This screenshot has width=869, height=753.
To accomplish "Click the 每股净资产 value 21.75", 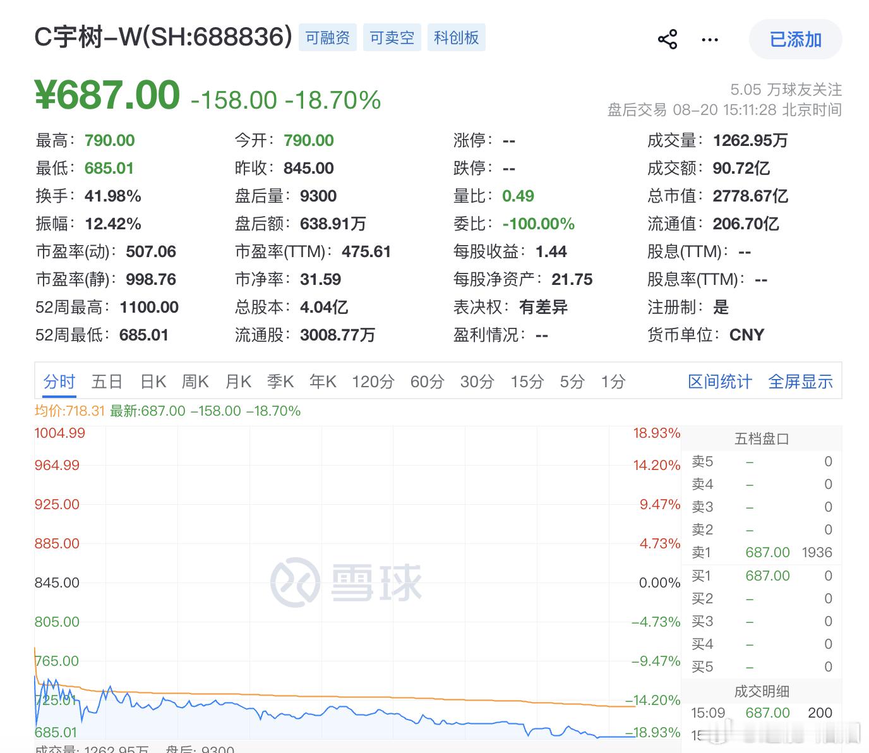I will point(572,279).
